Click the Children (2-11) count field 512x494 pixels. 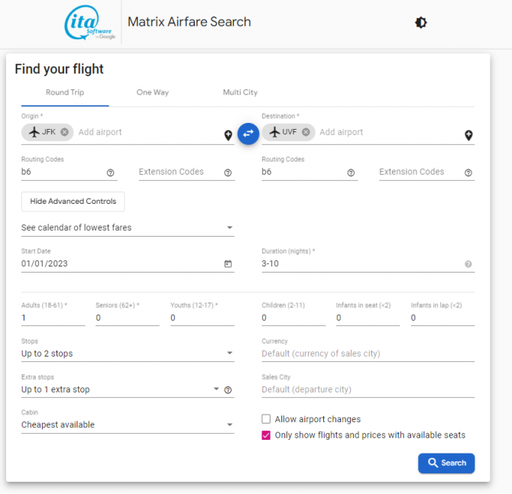tap(293, 318)
